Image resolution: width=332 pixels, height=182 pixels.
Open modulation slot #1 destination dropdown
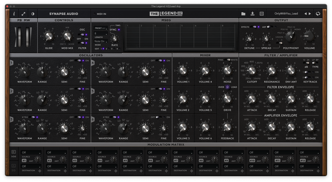[31, 166]
